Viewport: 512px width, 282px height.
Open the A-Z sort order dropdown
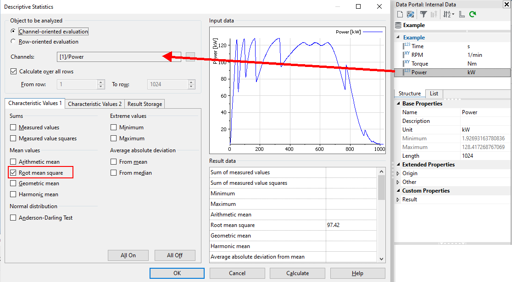pyautogui.click(x=448, y=14)
